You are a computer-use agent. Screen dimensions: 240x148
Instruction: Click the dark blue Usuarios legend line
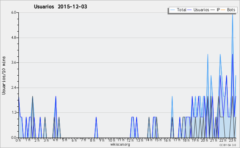tap(190, 10)
